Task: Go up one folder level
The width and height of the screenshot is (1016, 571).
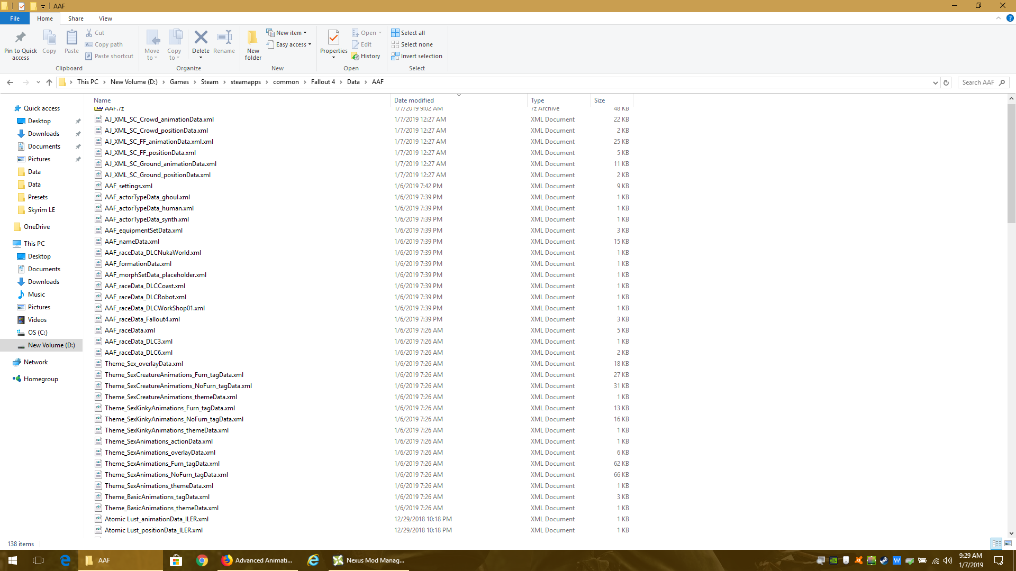Action: coord(49,82)
